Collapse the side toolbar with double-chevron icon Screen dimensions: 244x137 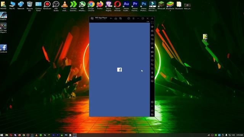(152, 18)
